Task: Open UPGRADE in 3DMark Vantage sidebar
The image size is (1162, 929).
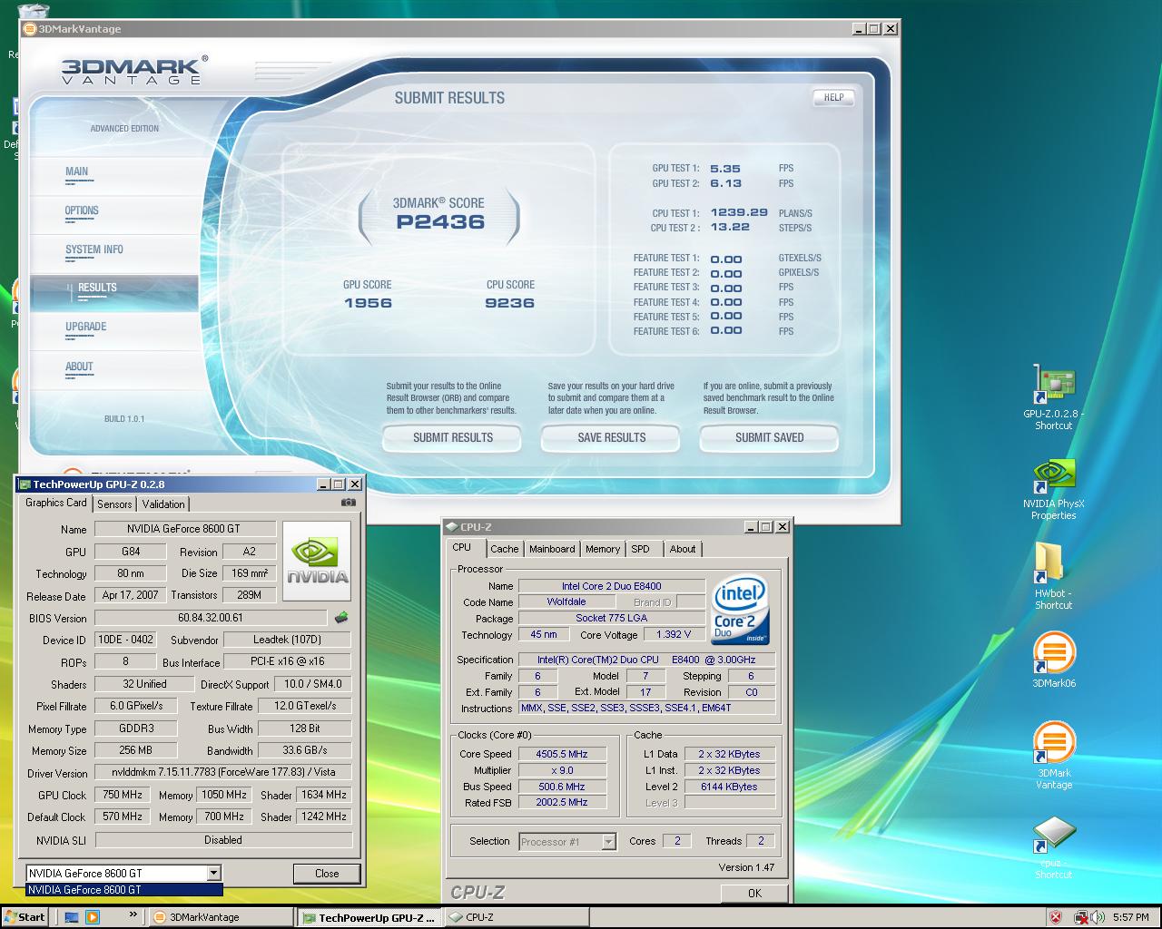Action: pyautogui.click(x=113, y=331)
